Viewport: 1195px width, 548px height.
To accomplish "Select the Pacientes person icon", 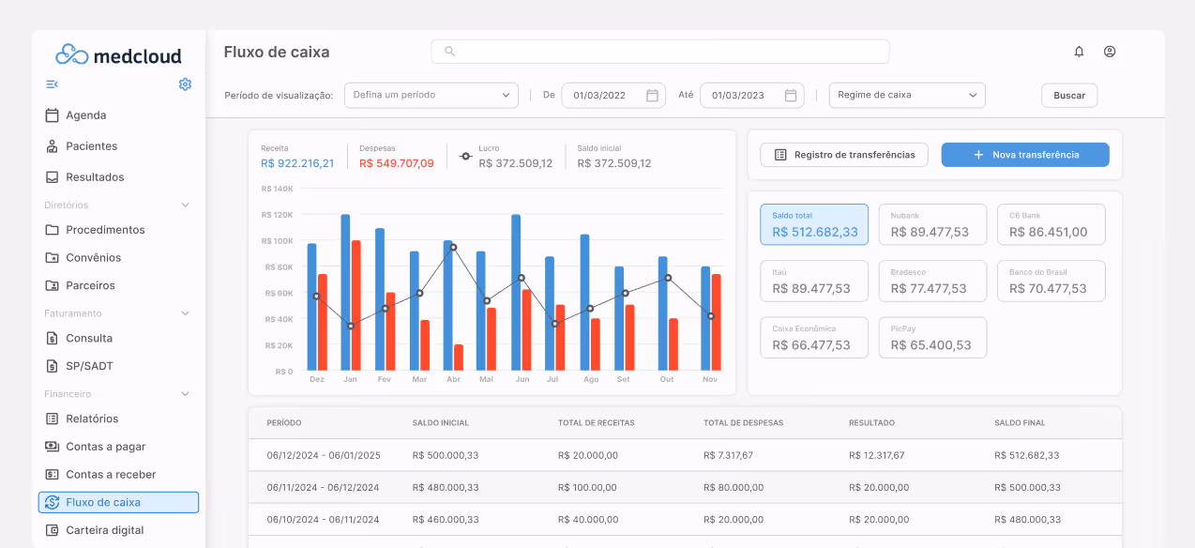I will [51, 146].
